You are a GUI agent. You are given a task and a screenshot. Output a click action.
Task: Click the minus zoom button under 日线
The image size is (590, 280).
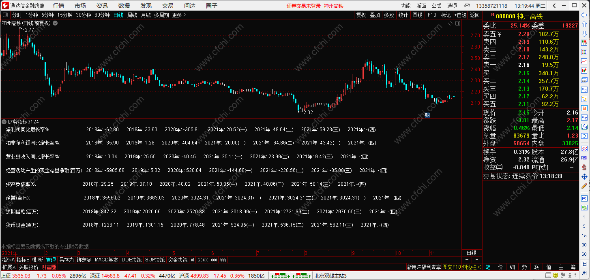pos(477,260)
